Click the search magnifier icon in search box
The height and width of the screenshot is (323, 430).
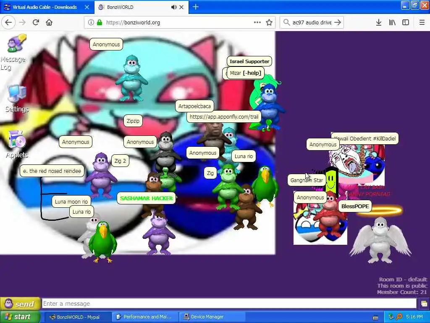286,23
